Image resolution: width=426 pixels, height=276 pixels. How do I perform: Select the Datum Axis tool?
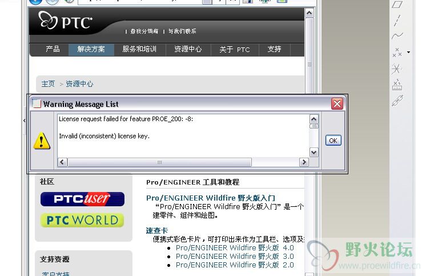[x=397, y=21]
